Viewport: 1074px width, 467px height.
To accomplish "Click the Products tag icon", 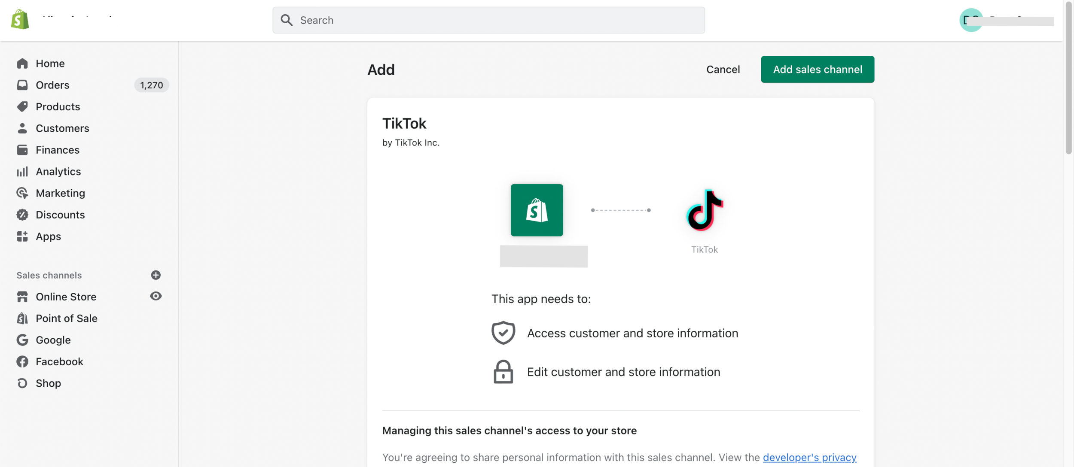I will (x=22, y=106).
